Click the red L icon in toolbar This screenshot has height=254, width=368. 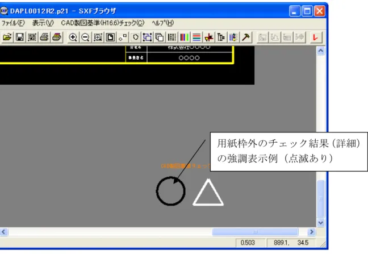315,37
